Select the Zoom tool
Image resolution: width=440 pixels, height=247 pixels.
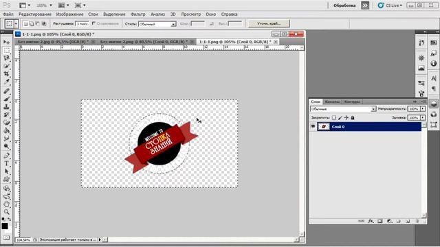point(6,212)
